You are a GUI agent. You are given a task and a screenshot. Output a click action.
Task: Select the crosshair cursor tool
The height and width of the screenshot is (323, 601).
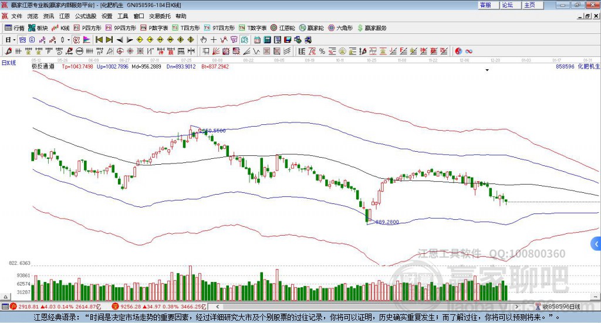tap(214, 40)
